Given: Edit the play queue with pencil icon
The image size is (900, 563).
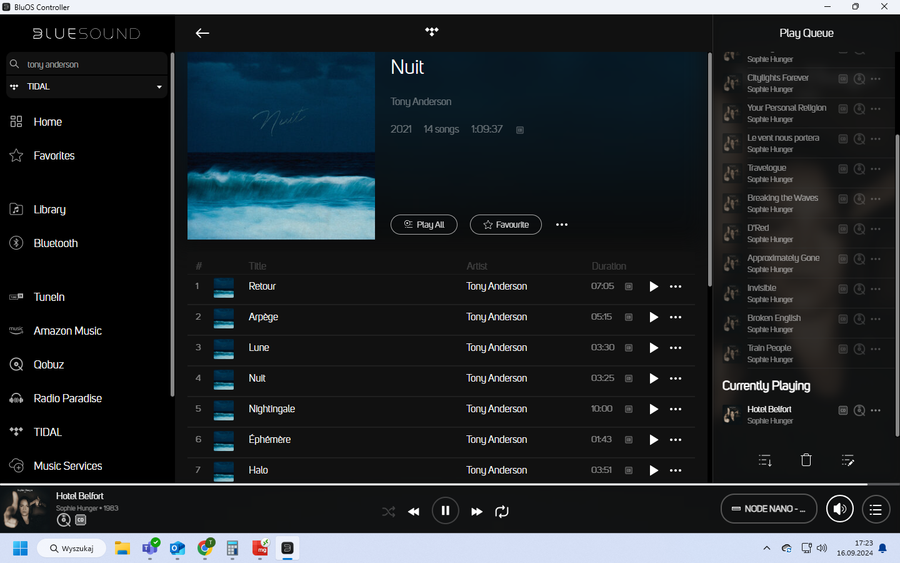Looking at the screenshot, I should tap(847, 460).
